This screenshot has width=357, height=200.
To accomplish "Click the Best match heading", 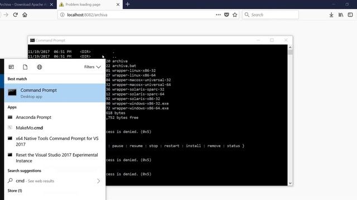I will pos(17,79).
